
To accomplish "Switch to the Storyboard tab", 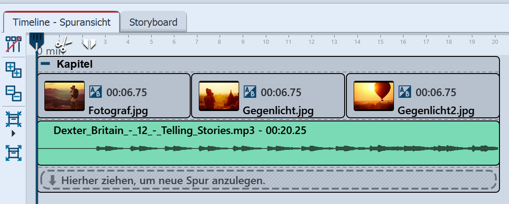I will [153, 22].
